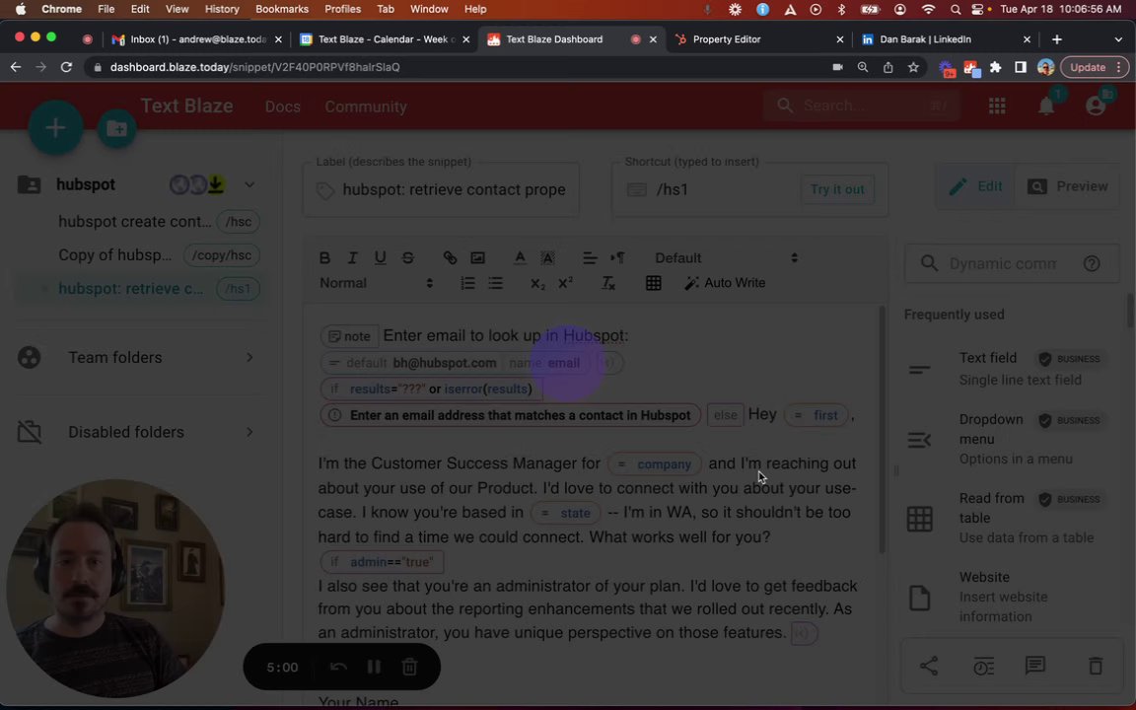Image resolution: width=1136 pixels, height=710 pixels.
Task: Reload the page
Action: click(66, 67)
